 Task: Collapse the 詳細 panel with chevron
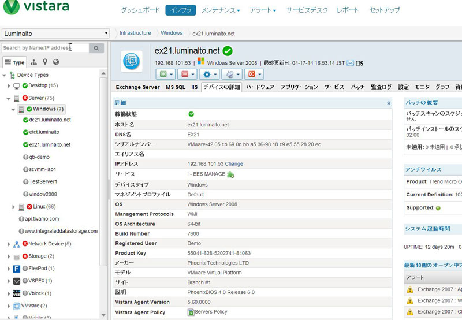coord(389,103)
